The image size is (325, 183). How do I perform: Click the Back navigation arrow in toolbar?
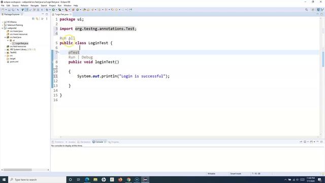(x=116, y=10)
